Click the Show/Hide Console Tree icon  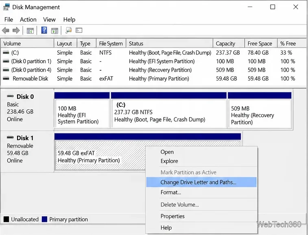(x=30, y=30)
